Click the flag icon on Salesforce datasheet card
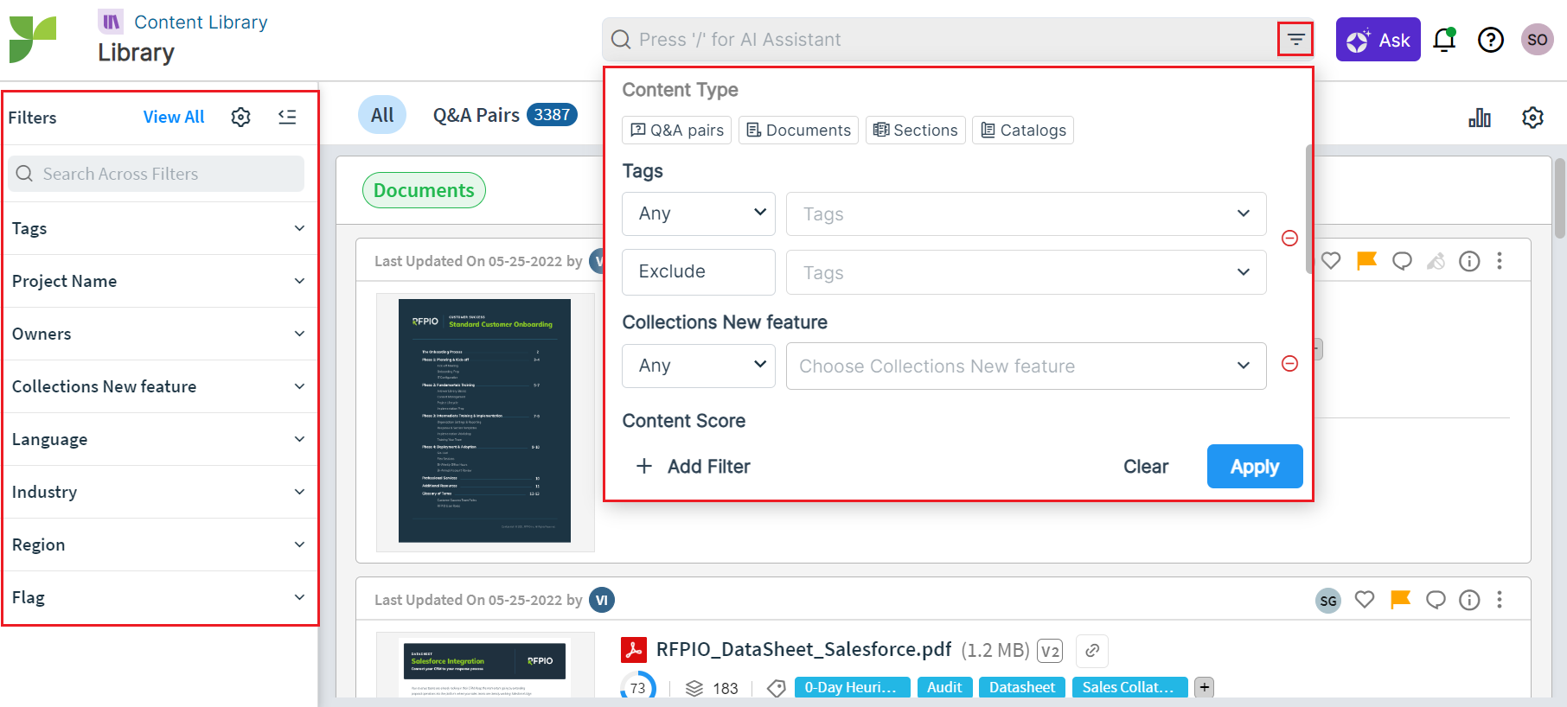This screenshot has width=1567, height=707. [1400, 600]
